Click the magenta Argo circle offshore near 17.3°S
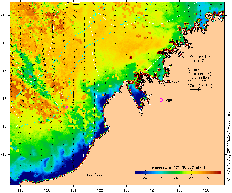232x193 pixels. (66, 107)
